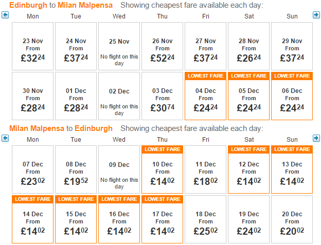Click the 25 Nov no-flight cell
This screenshot has height=245, width=321.
point(119,46)
